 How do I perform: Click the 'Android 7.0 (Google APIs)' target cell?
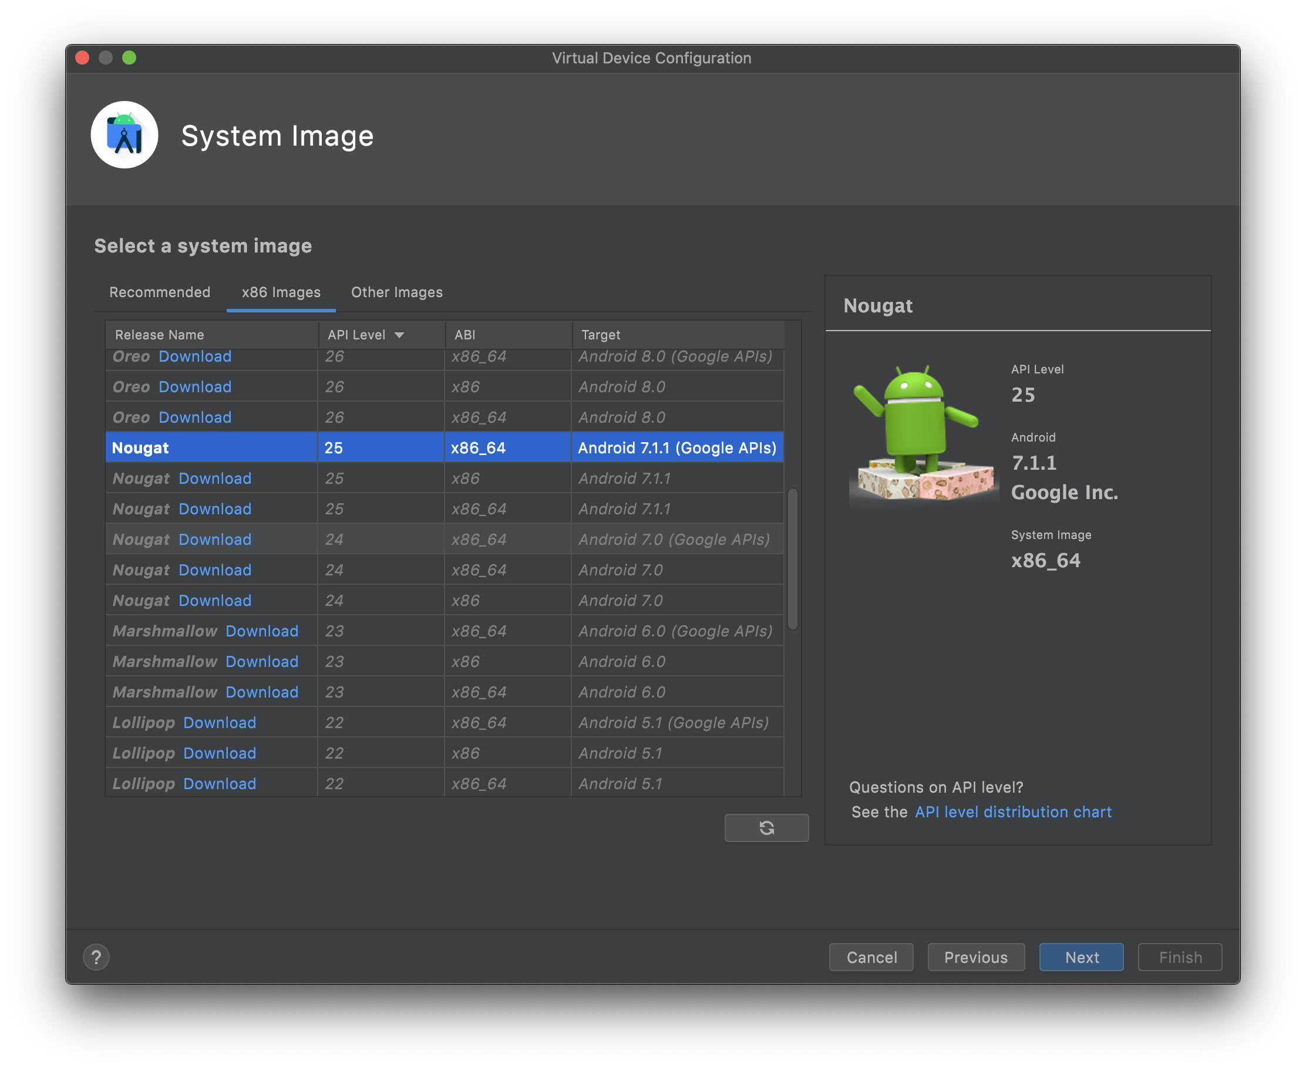(677, 540)
